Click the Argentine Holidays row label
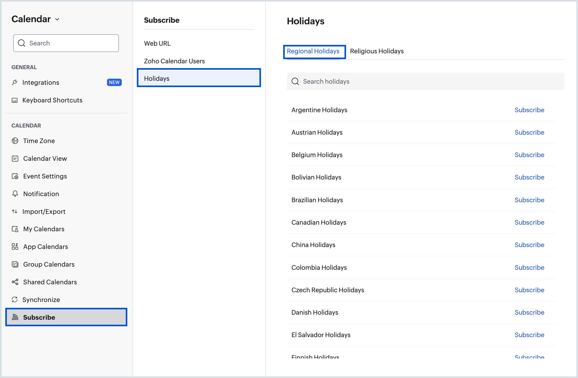 [319, 110]
